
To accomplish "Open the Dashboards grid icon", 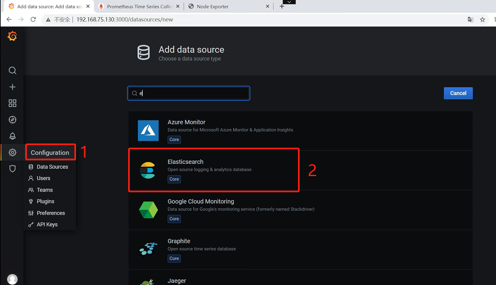I will pyautogui.click(x=12, y=103).
